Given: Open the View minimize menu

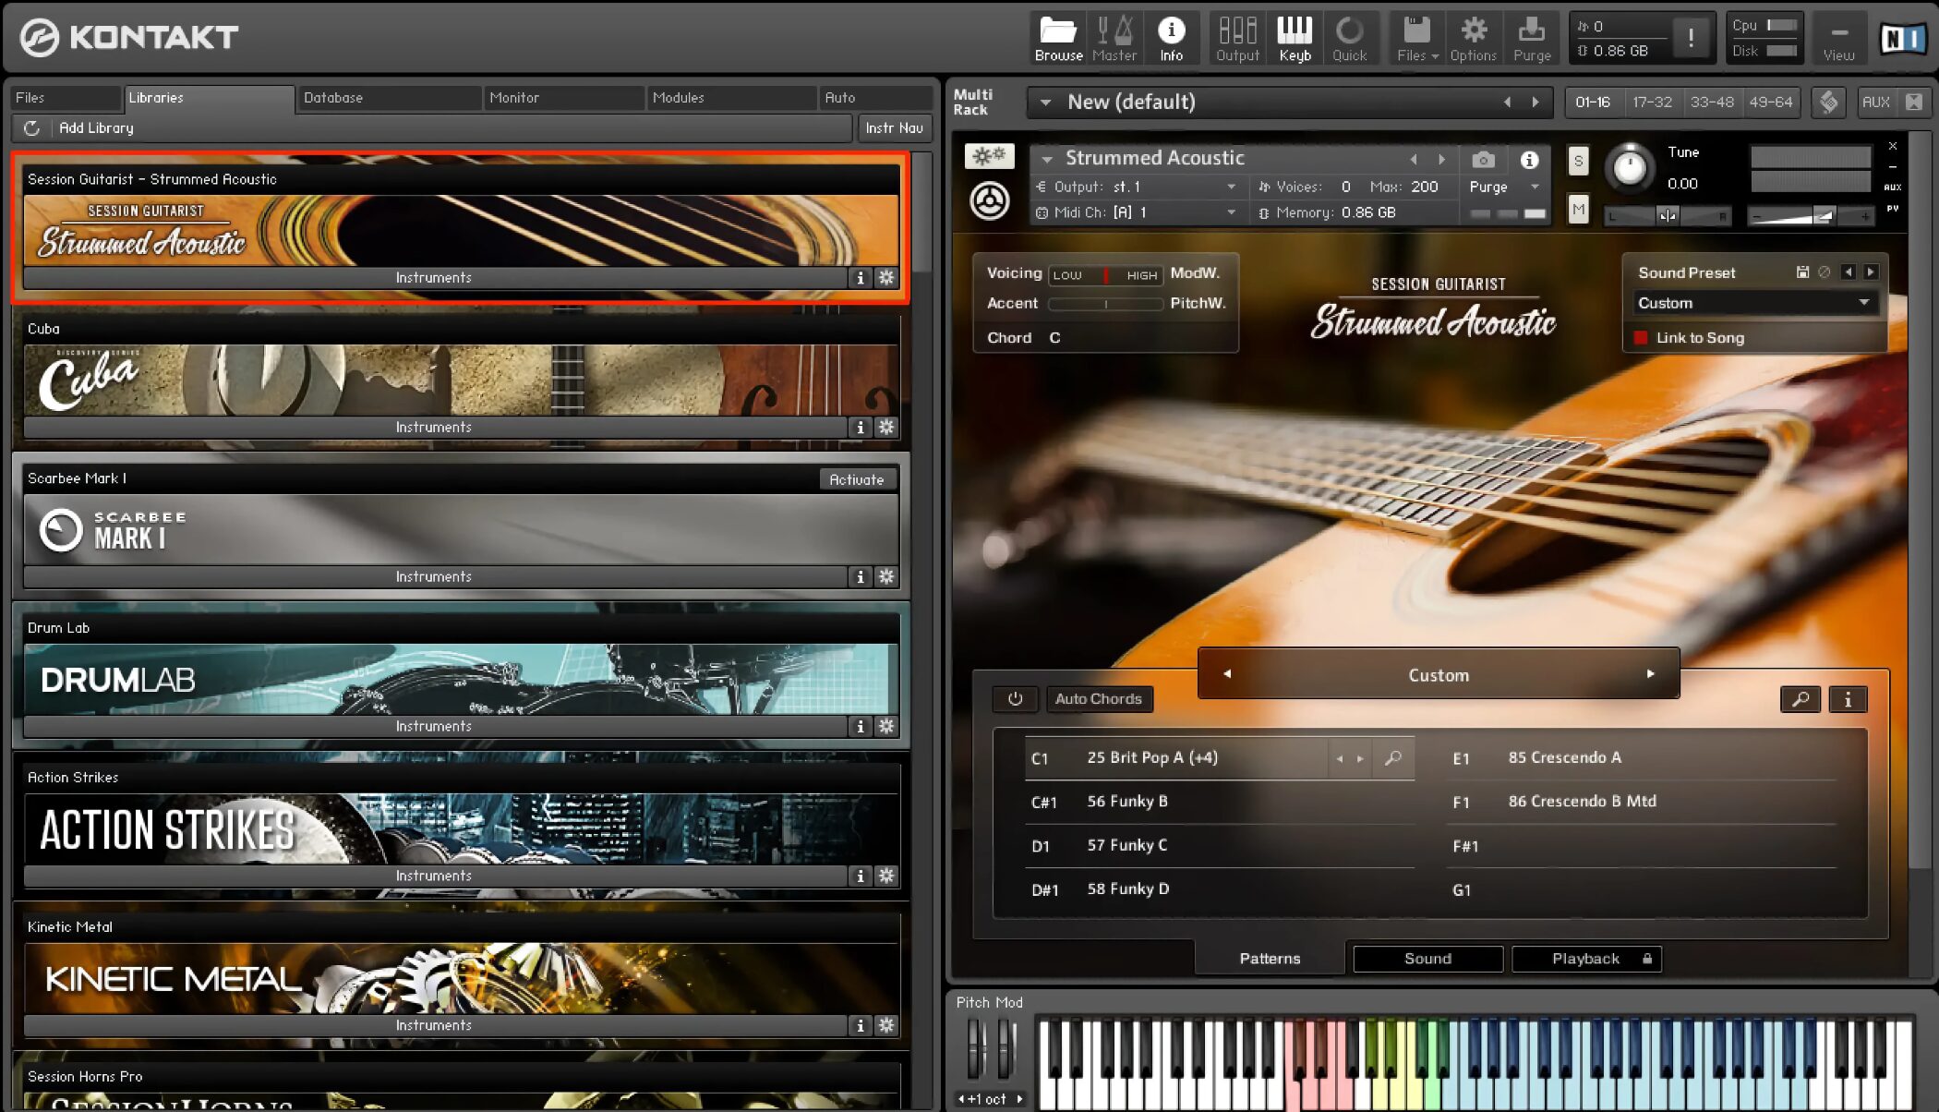Looking at the screenshot, I should click(1838, 38).
